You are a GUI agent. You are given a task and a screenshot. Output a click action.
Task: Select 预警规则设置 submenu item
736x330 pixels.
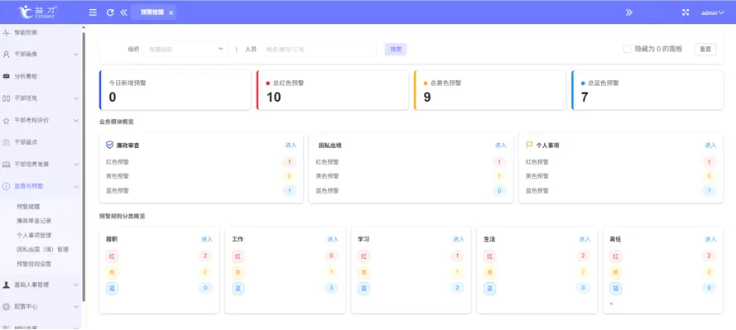pyautogui.click(x=34, y=264)
